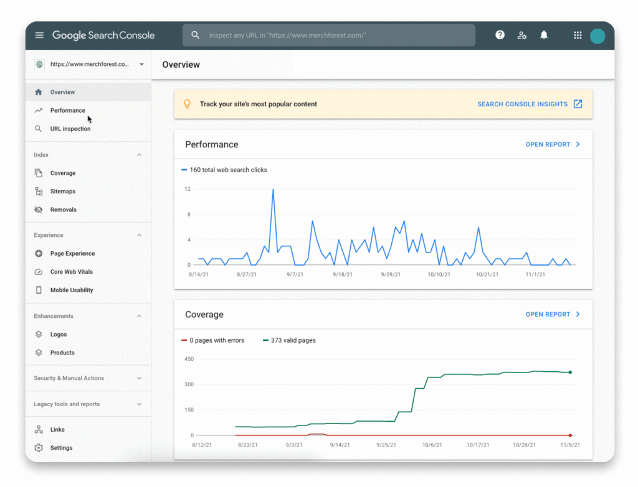Viewport: 638px width, 487px height.
Task: Go to Overview in sidebar
Action: point(88,92)
